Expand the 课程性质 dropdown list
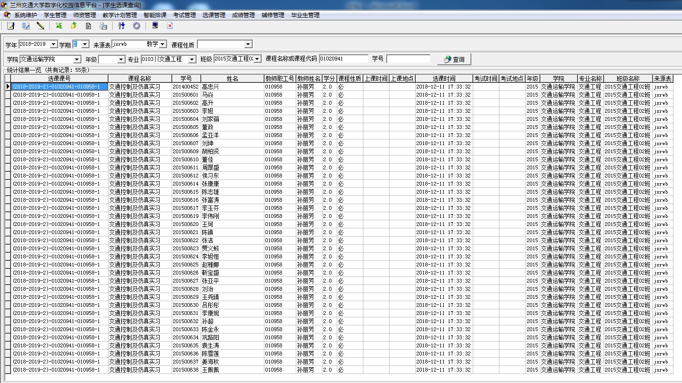Screen dimensions: 682x383 248,45
